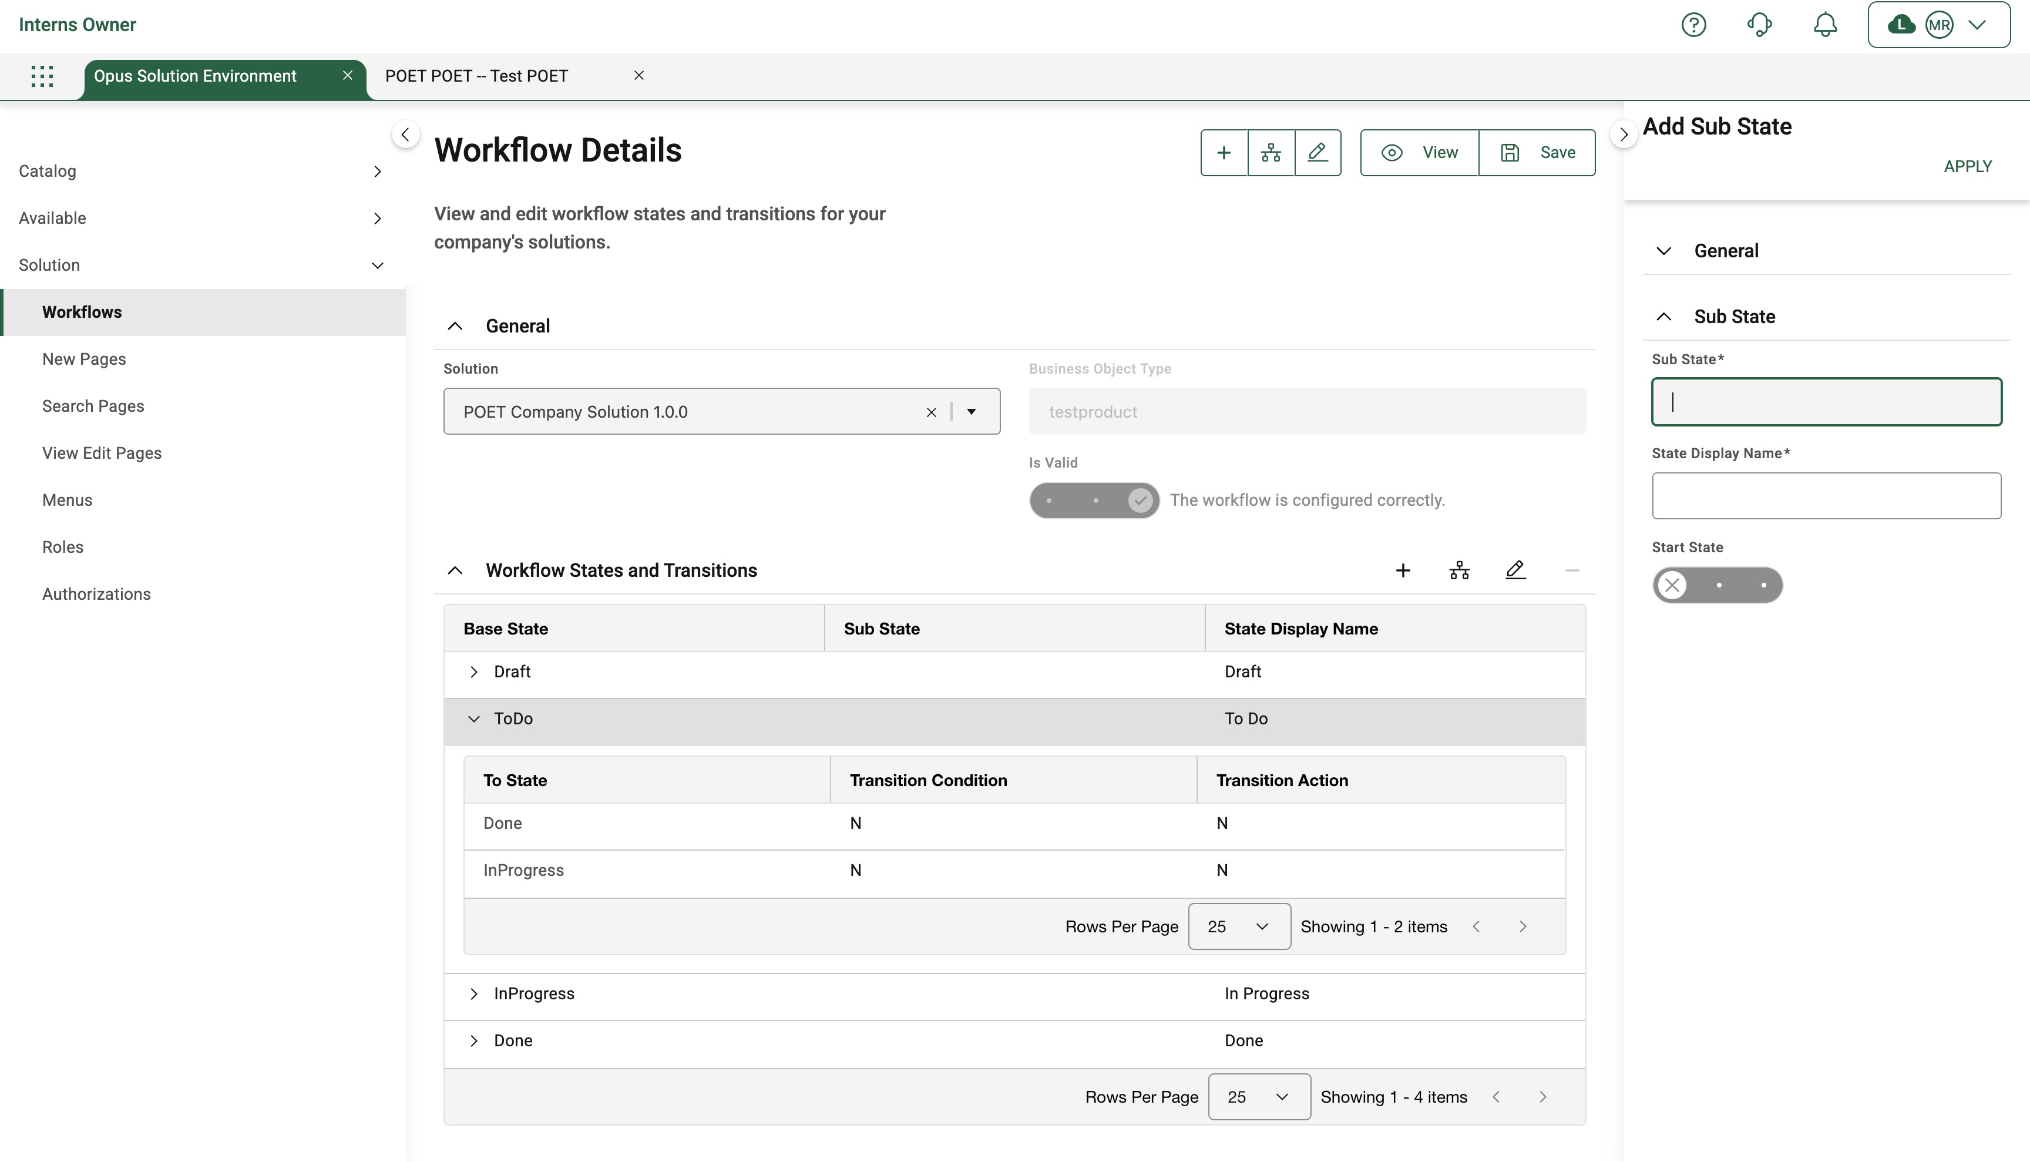
Task: Switch to POET POET -- Test POET tab
Action: coord(476,76)
